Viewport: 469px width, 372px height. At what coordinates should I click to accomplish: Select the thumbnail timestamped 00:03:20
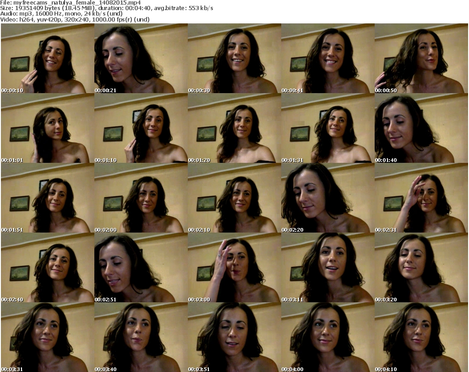pos(421,268)
